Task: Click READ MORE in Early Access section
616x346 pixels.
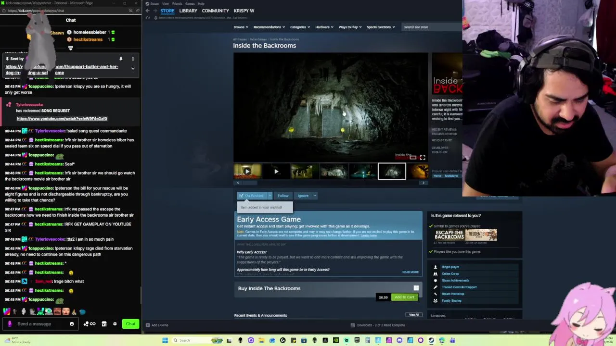Action: click(x=411, y=272)
